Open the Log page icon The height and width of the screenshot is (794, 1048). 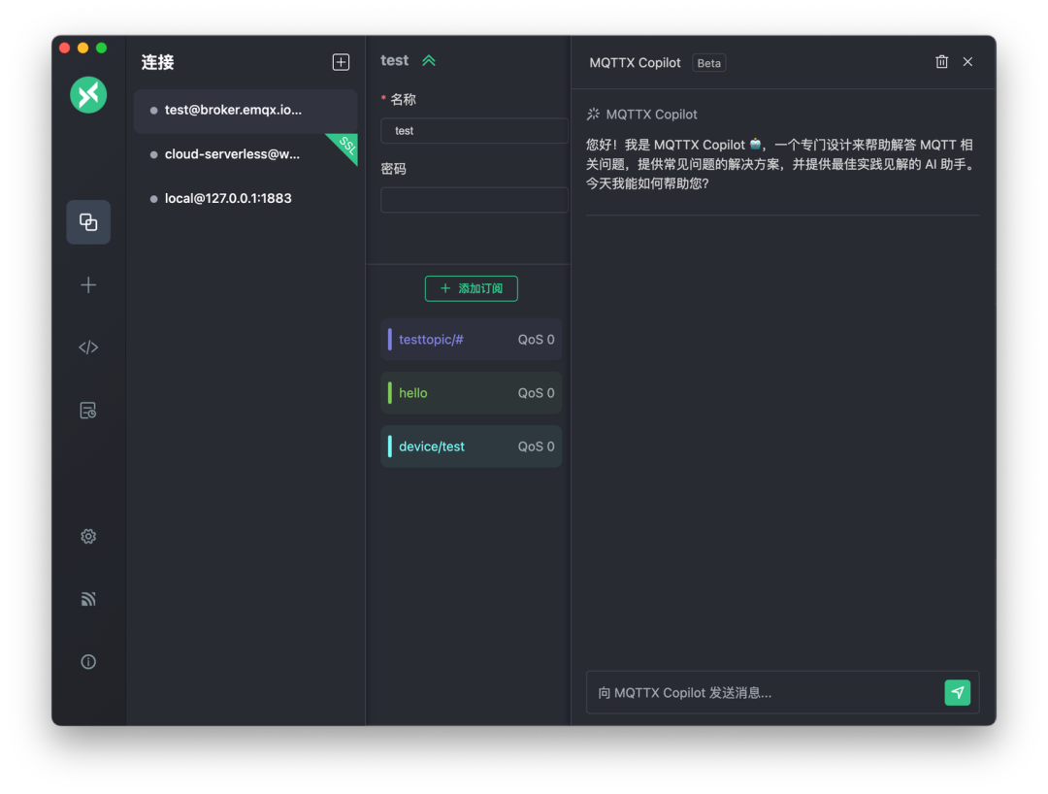pos(88,411)
